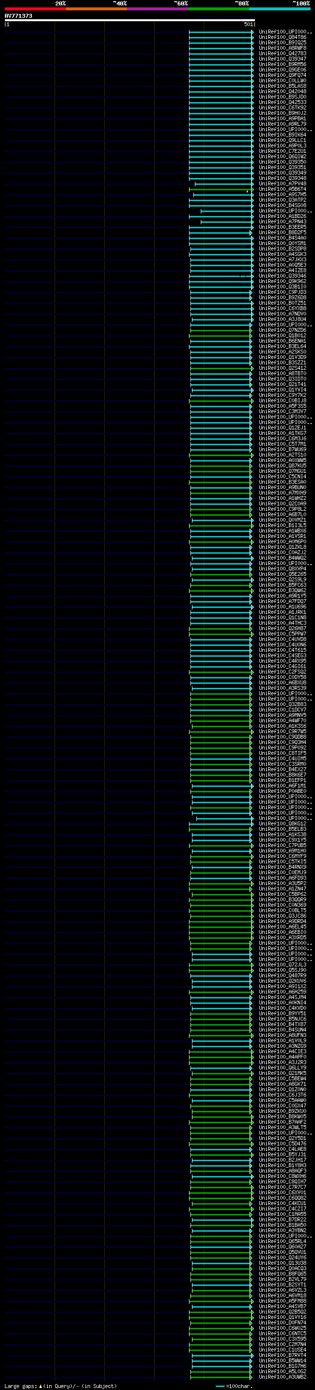This screenshot has width=315, height=1390.
Task: Click hit label UniRef100_A1BD26
Action: point(283,216)
